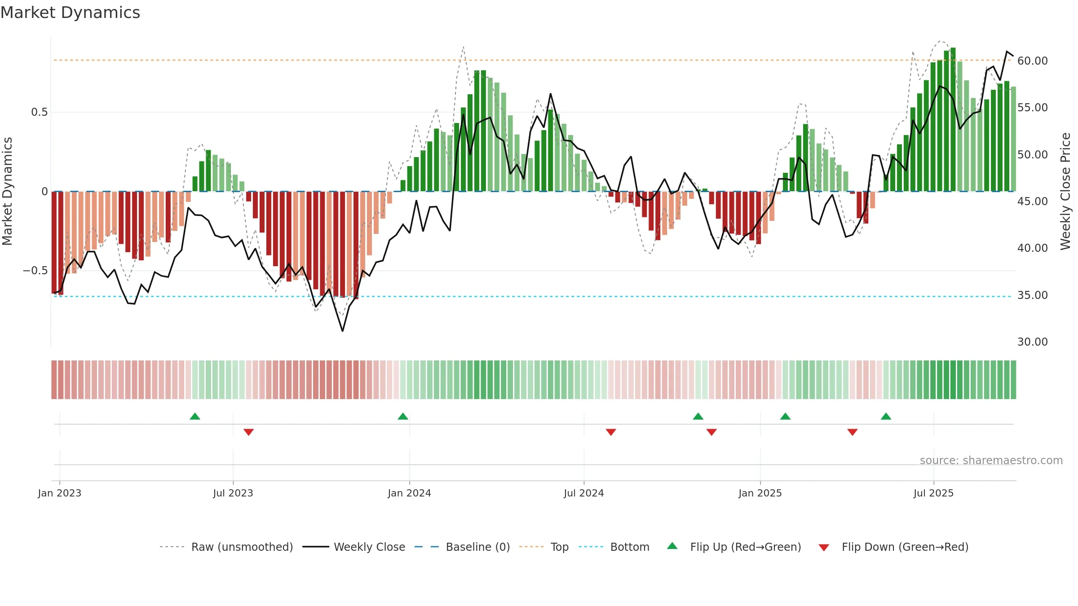The height and width of the screenshot is (606, 1078).
Task: Click the Jan 2023 axis label
Action: [x=60, y=493]
